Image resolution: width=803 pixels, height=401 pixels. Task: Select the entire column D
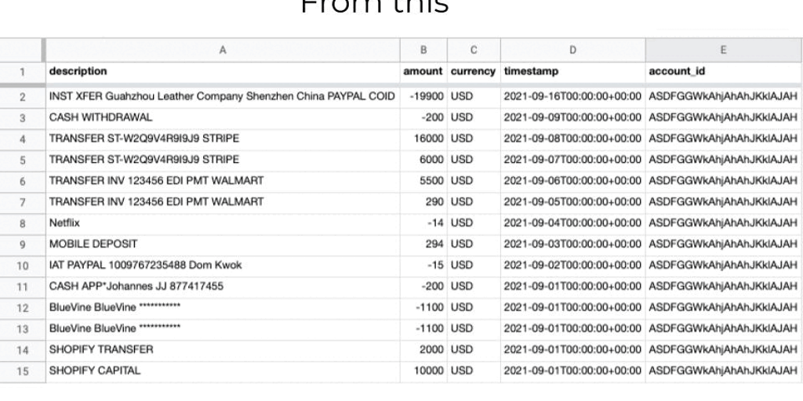(x=572, y=50)
